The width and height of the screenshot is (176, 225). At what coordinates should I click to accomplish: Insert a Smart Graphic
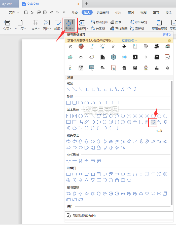(99, 22)
